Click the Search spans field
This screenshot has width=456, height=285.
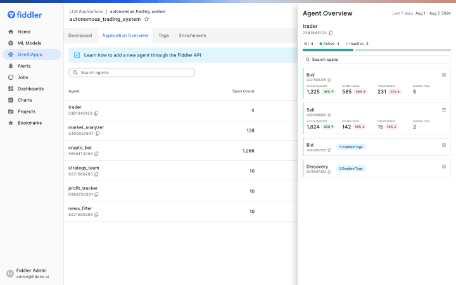tap(377, 60)
